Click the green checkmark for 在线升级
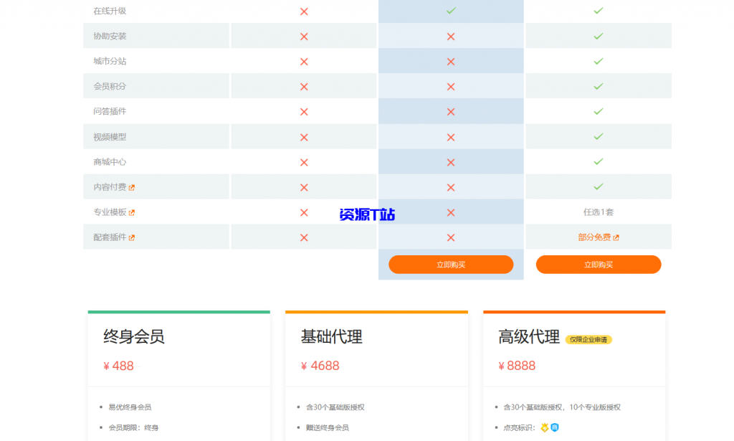 tap(450, 11)
